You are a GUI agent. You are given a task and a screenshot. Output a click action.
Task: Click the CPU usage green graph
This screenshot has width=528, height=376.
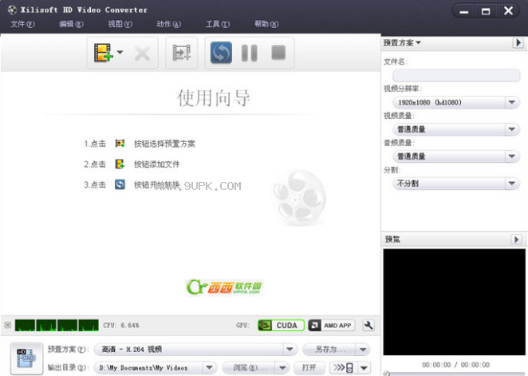57,326
